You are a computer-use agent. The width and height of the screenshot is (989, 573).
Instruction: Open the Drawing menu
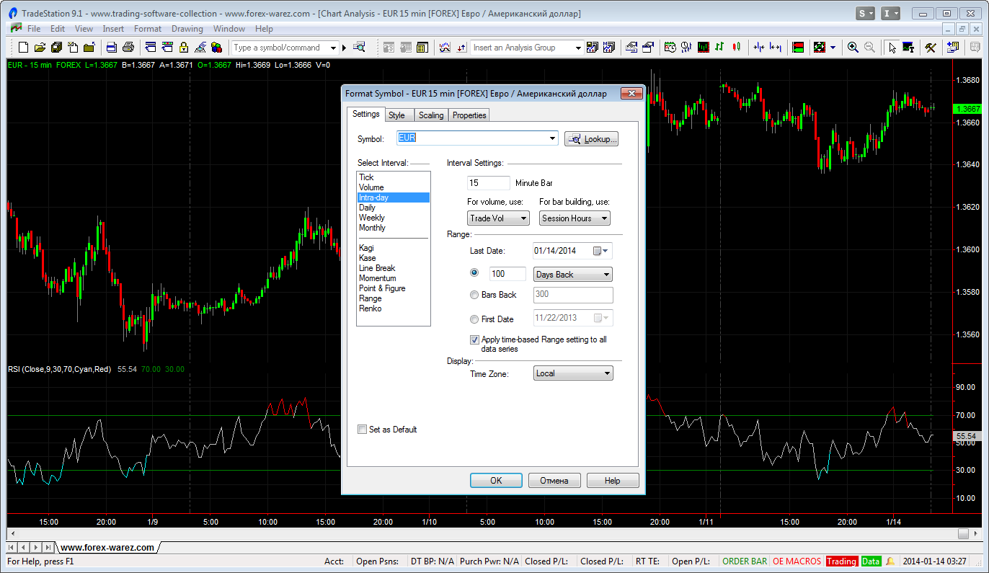pyautogui.click(x=187, y=29)
